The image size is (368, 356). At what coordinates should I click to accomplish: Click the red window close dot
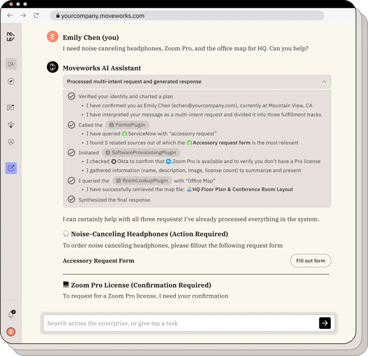point(11,4)
